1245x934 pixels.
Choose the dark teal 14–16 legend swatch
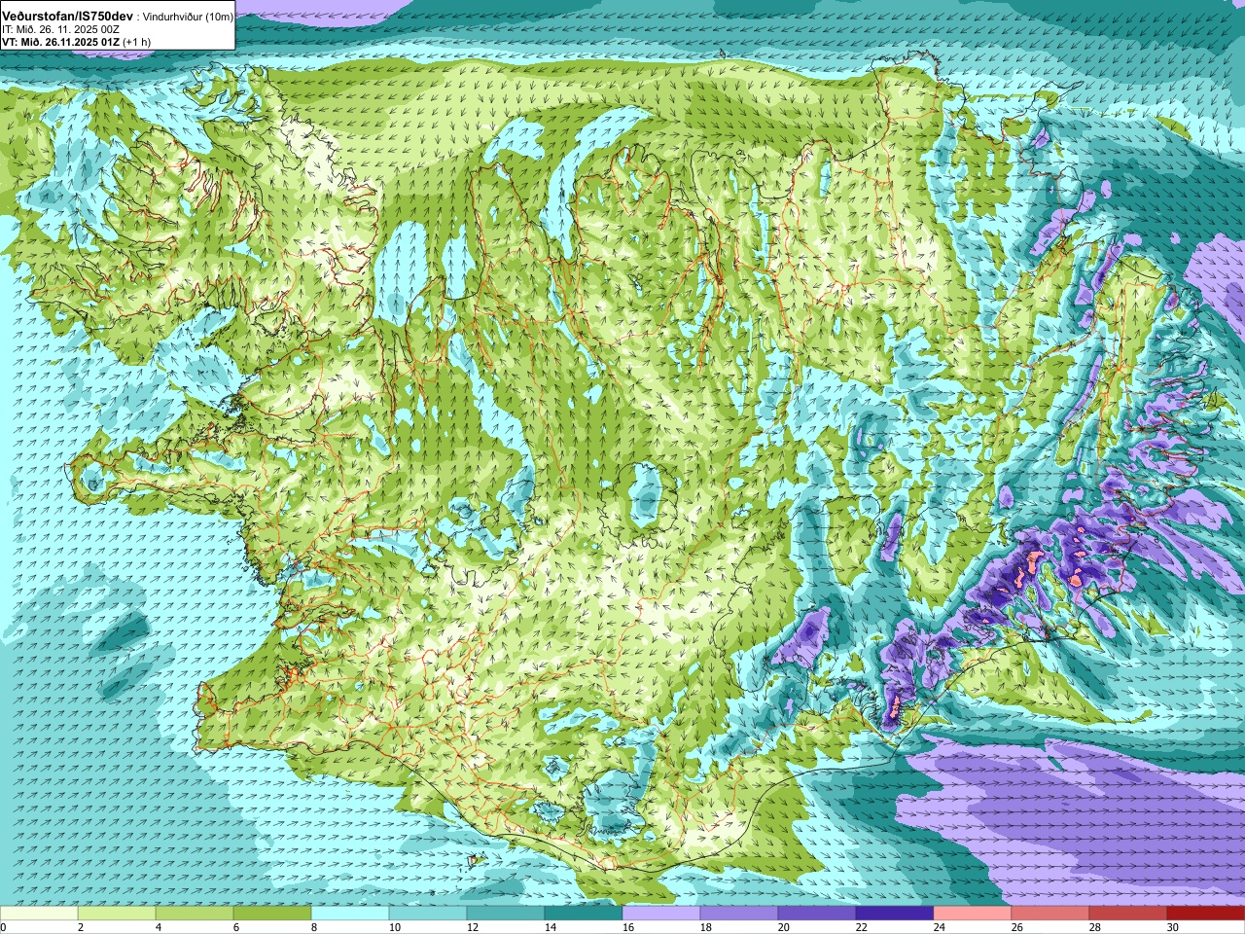pyautogui.click(x=584, y=914)
